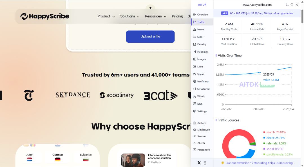Click the Visits Over Time heading
This screenshot has height=167, width=304.
point(230,56)
